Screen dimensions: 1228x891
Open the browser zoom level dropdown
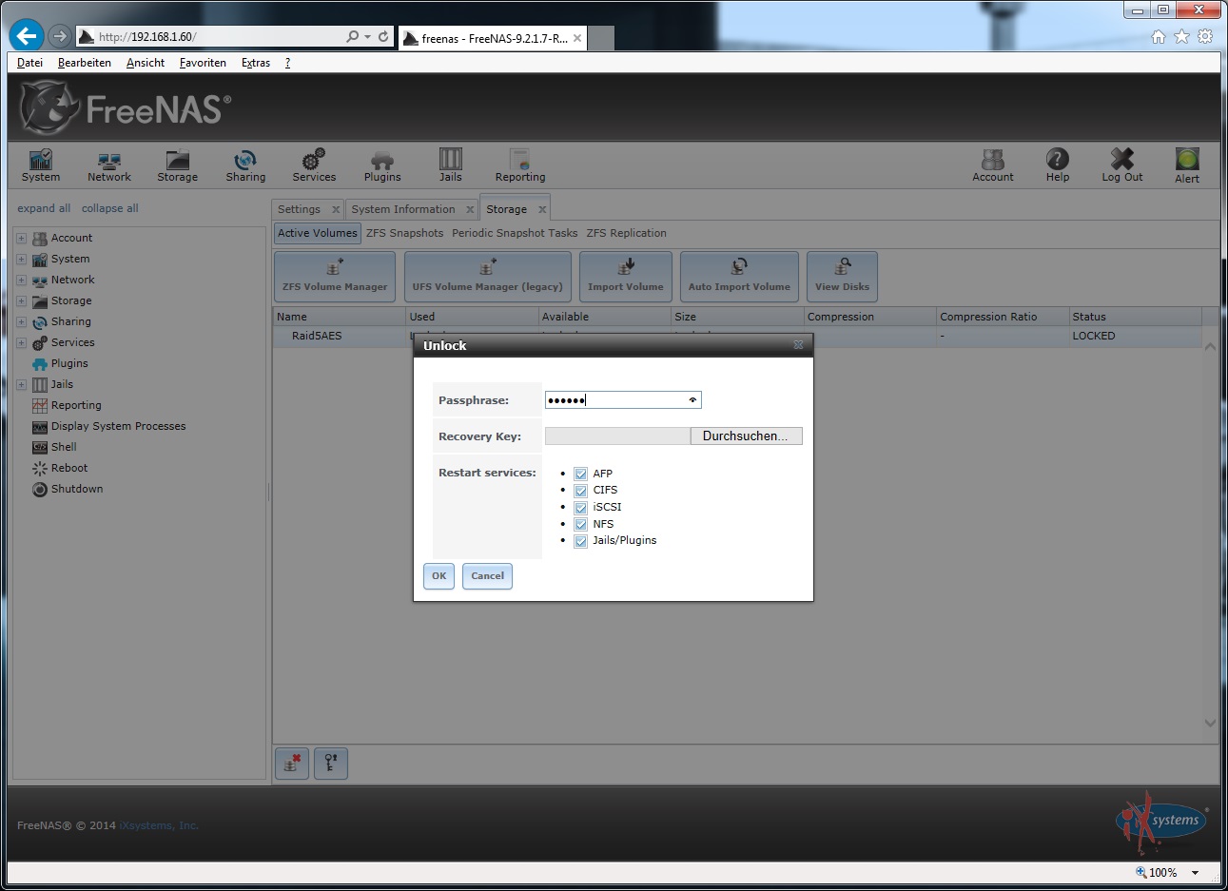tap(1195, 872)
